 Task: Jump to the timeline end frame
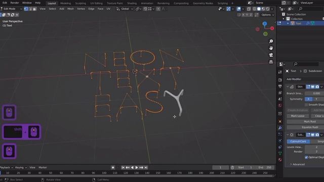pyautogui.click(x=146, y=167)
